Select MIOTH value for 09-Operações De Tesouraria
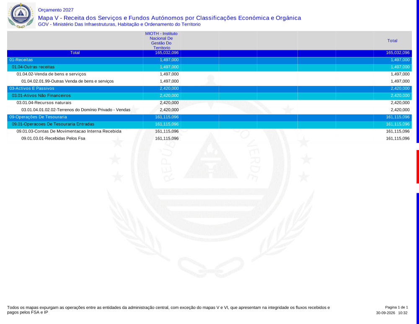419x324 pixels. pyautogui.click(x=167, y=117)
